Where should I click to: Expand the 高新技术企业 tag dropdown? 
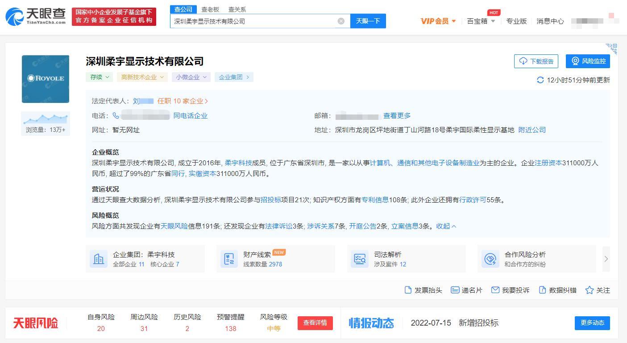(x=142, y=77)
